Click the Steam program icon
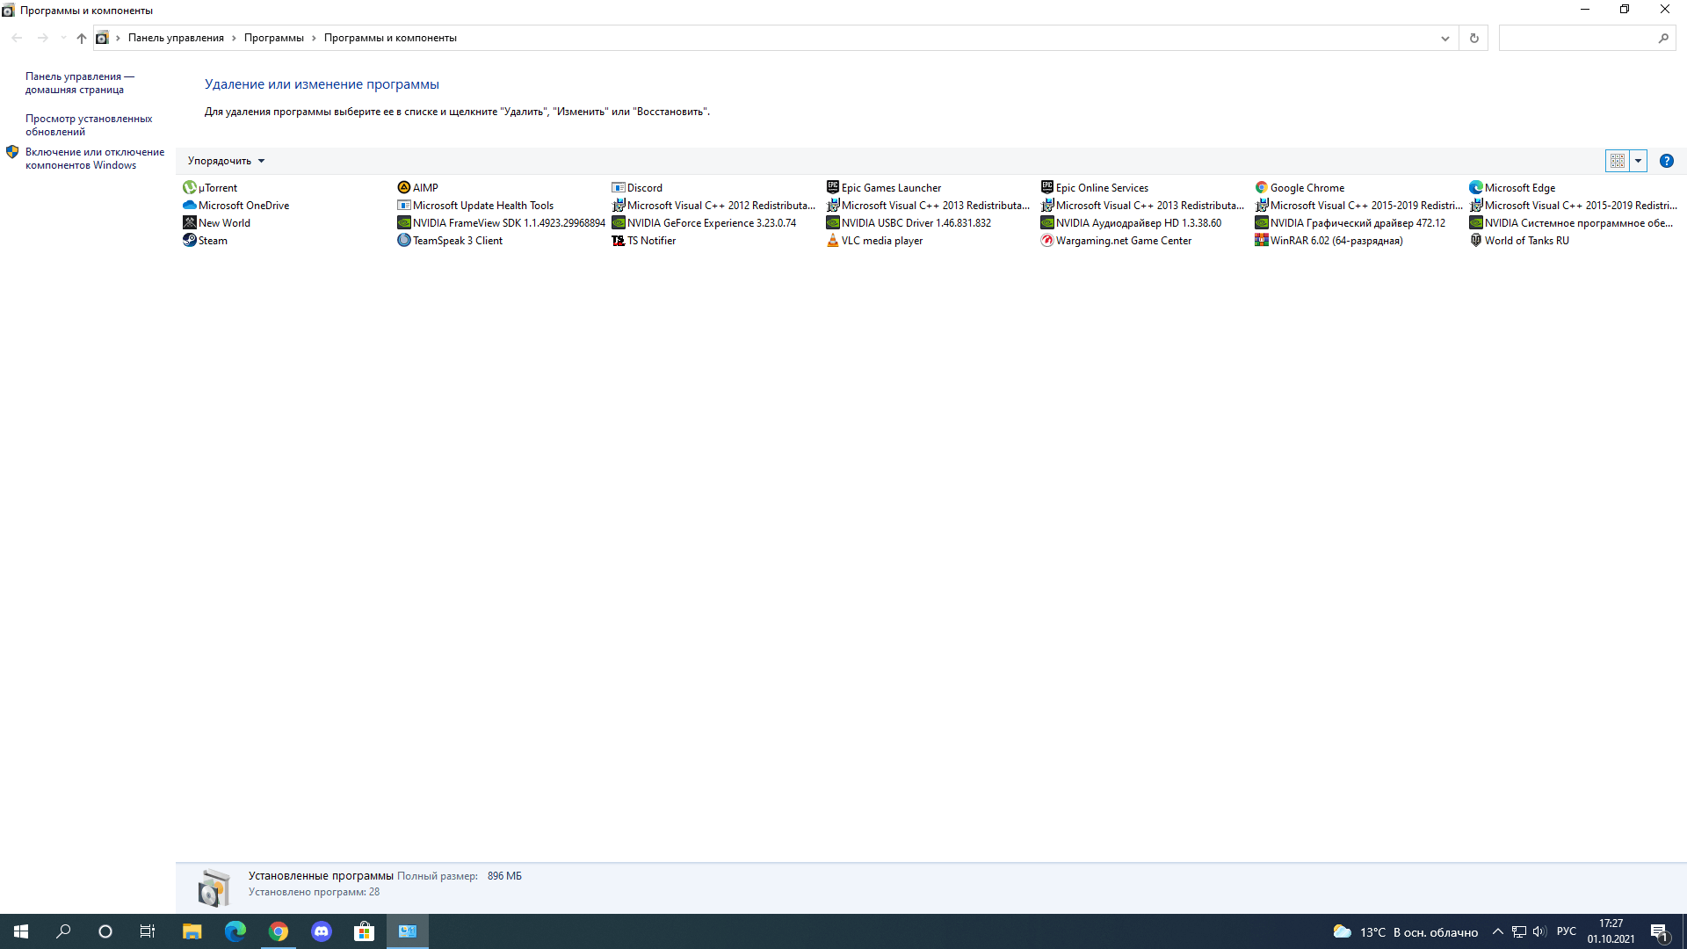This screenshot has height=949, width=1687. (189, 240)
